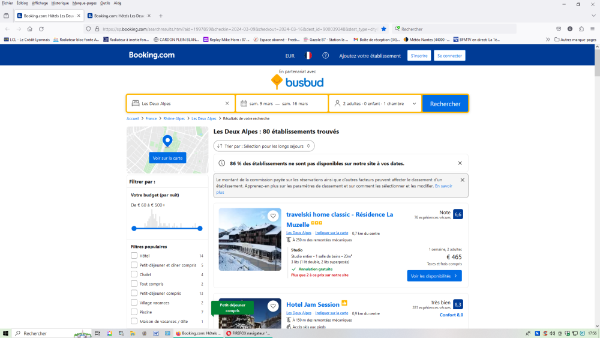
Task: Expand the guests and rooms selector
Action: 375,103
